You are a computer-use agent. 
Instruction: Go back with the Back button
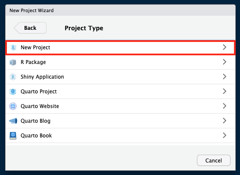point(30,28)
